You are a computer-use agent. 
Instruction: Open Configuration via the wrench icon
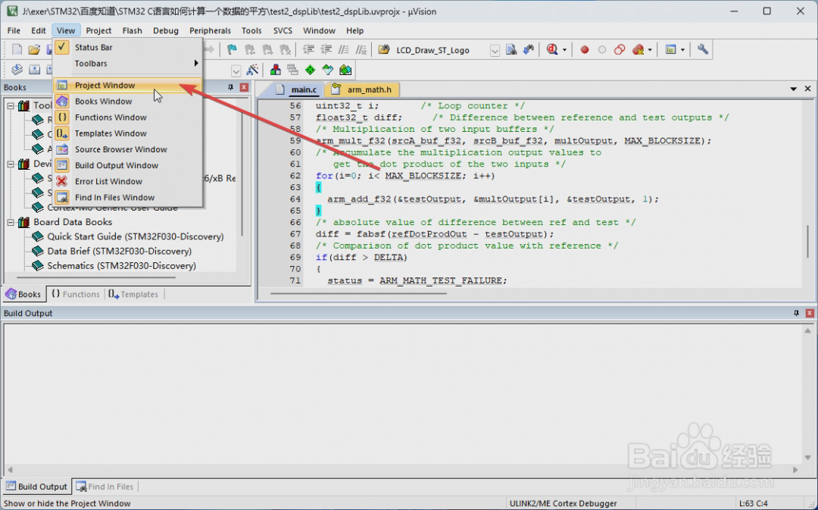click(703, 49)
